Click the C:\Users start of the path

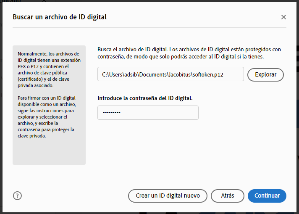[112, 74]
